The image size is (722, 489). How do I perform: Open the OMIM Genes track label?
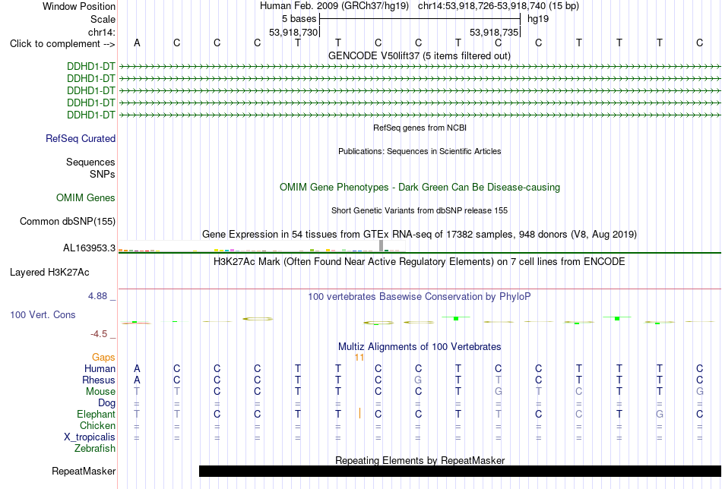pyautogui.click(x=85, y=198)
